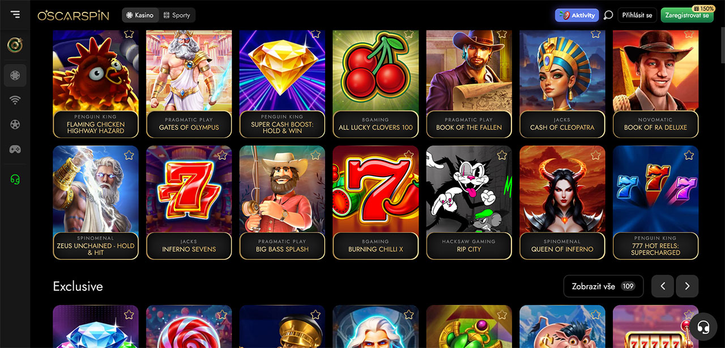Click the search magnifier icon
725x348 pixels.
(608, 15)
